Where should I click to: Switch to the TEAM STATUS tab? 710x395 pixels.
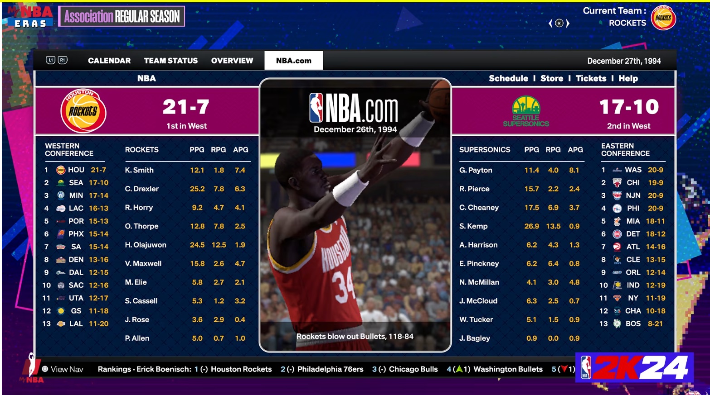point(170,61)
